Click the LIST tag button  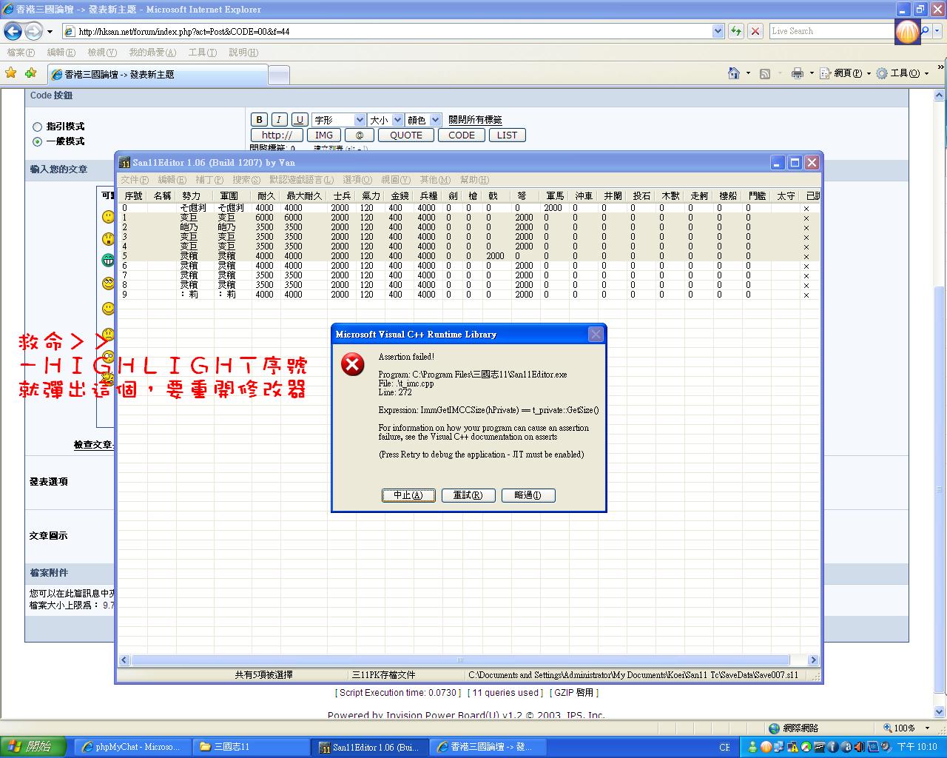coord(508,135)
